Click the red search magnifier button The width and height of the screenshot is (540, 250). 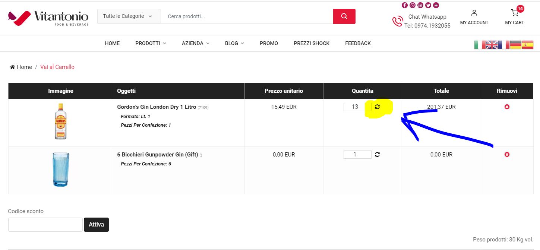pos(344,16)
